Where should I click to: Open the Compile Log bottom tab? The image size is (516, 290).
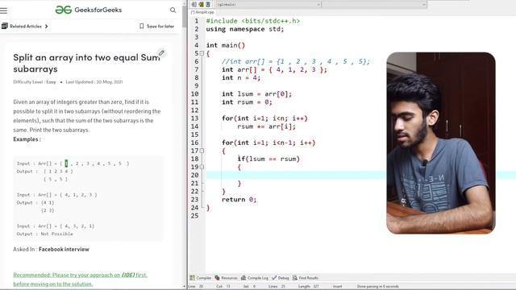255,278
